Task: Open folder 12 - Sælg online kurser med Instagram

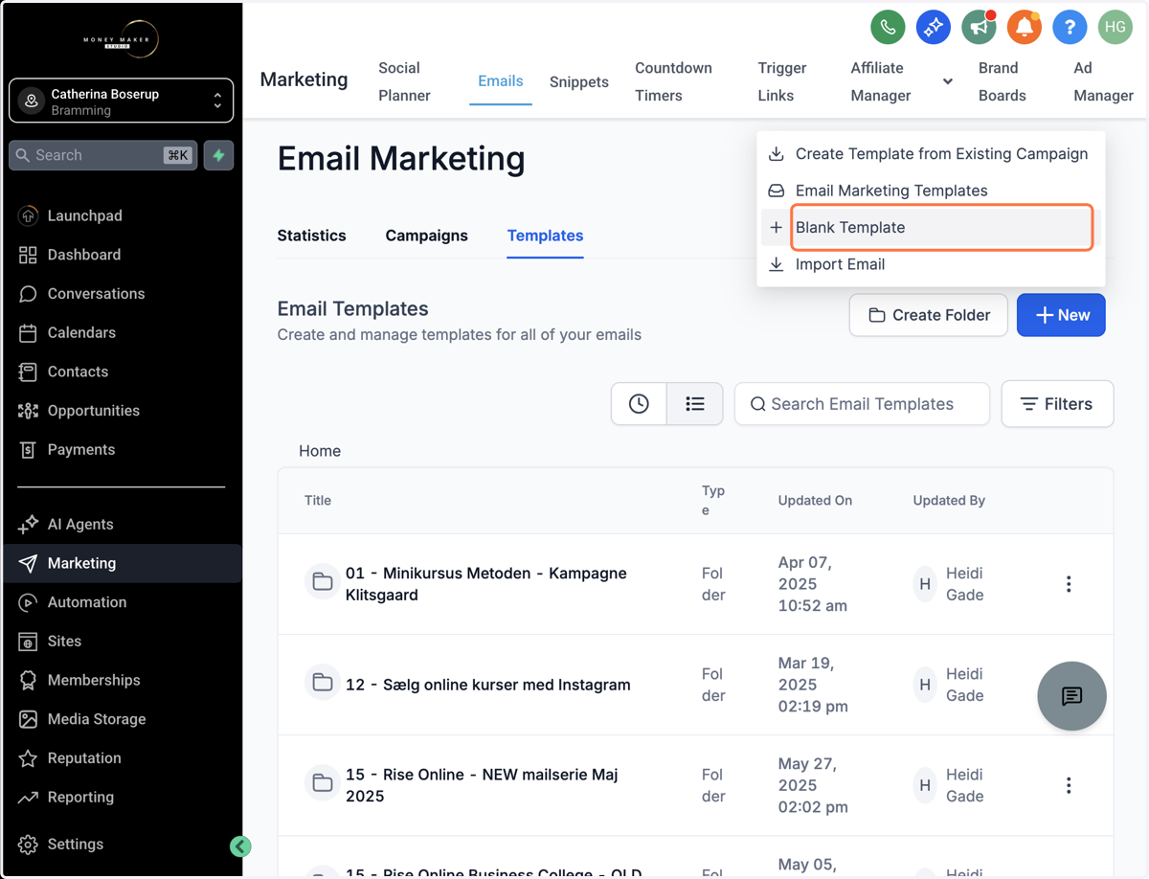Action: (x=488, y=685)
